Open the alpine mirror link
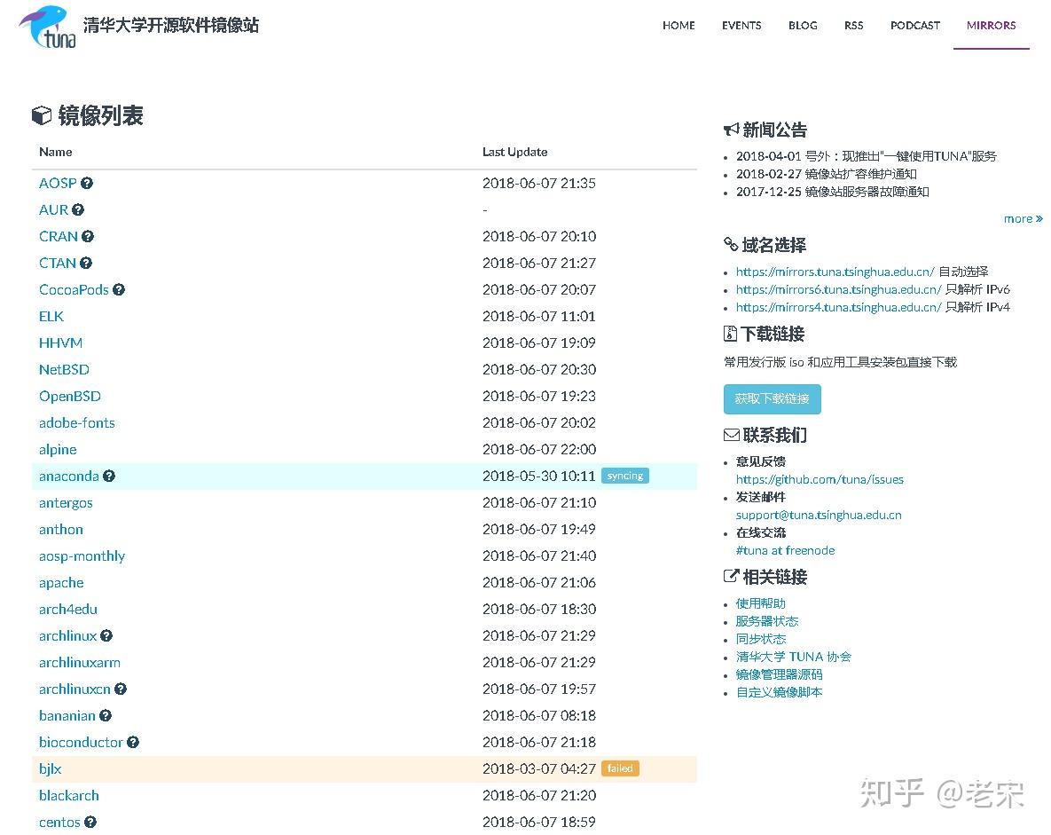Image resolution: width=1051 pixels, height=835 pixels. click(x=58, y=449)
